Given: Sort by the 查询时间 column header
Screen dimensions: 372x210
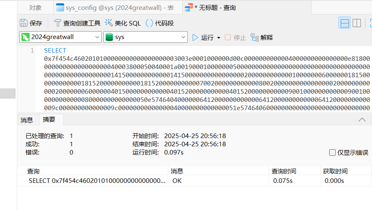Looking at the screenshot, I should 284,171.
